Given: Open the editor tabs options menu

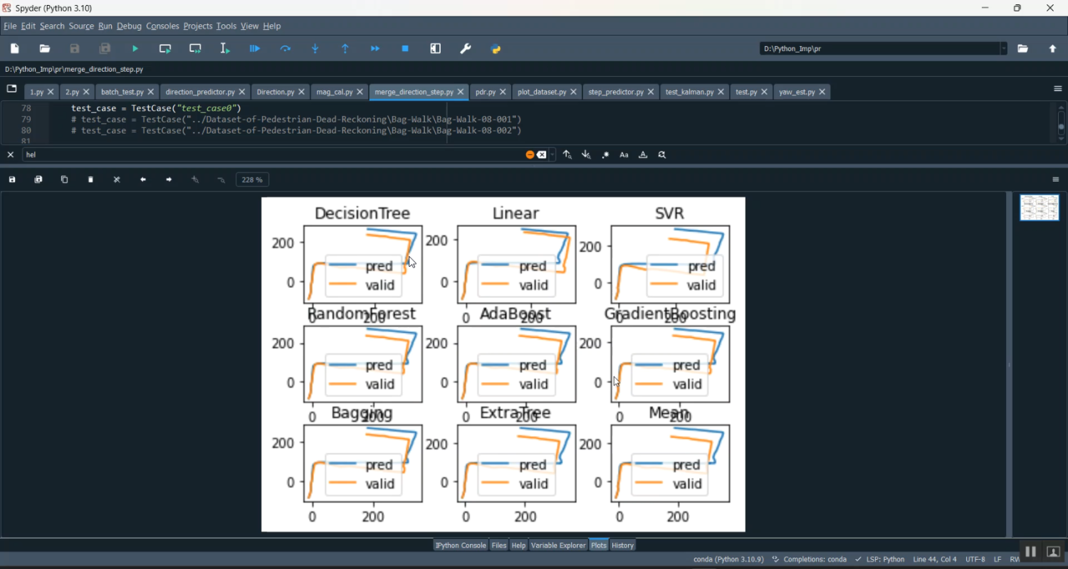Looking at the screenshot, I should [x=1057, y=88].
